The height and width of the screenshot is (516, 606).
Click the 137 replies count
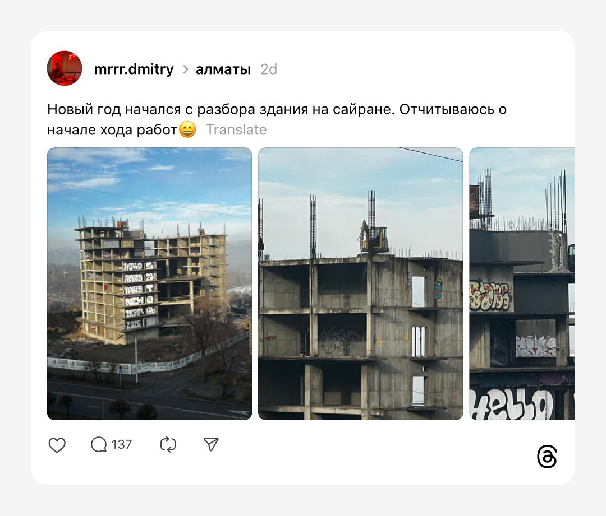(x=122, y=445)
